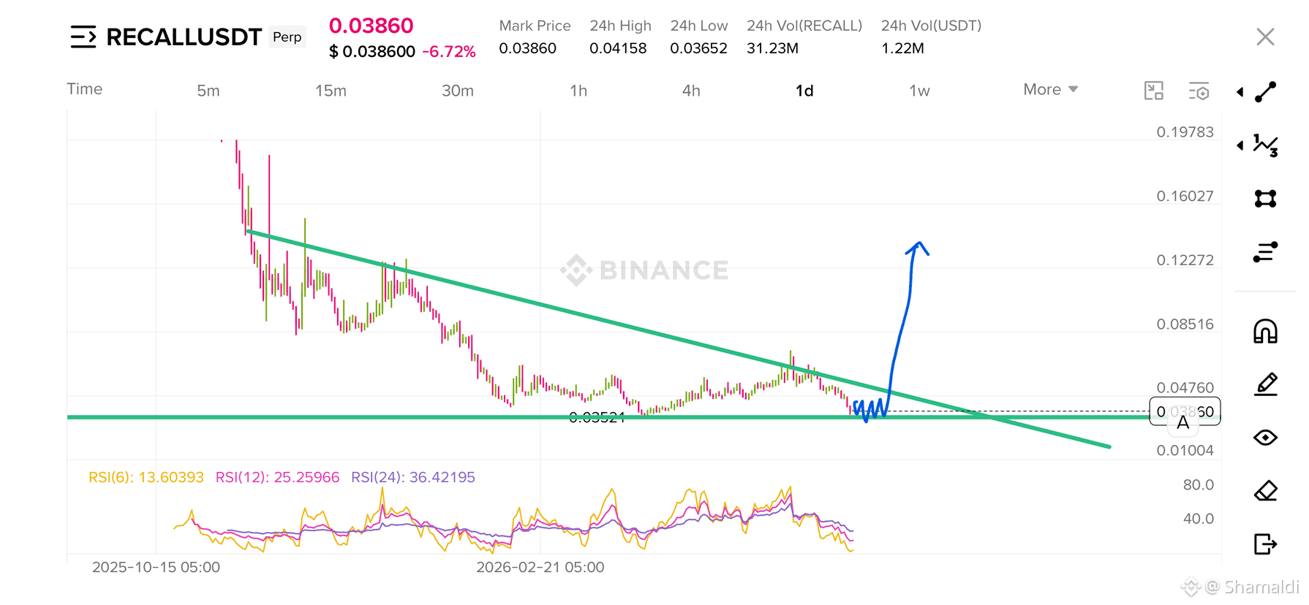Open the More timeframes dropdown
Viewport: 1309px width, 605px height.
coord(1051,89)
